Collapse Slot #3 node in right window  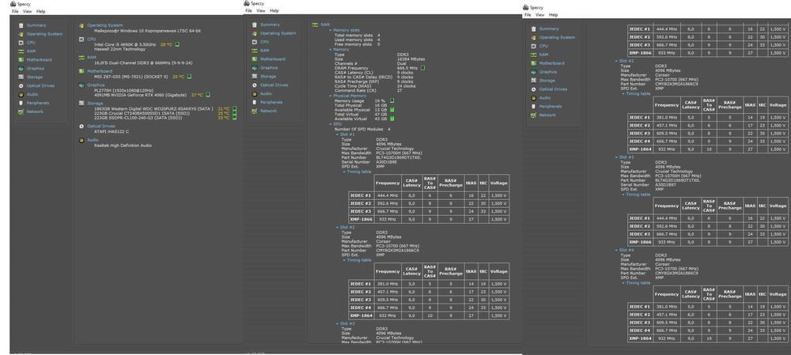point(616,157)
